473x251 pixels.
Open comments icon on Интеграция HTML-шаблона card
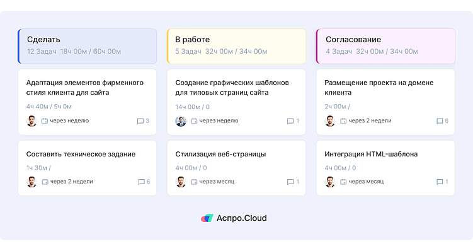tap(440, 182)
